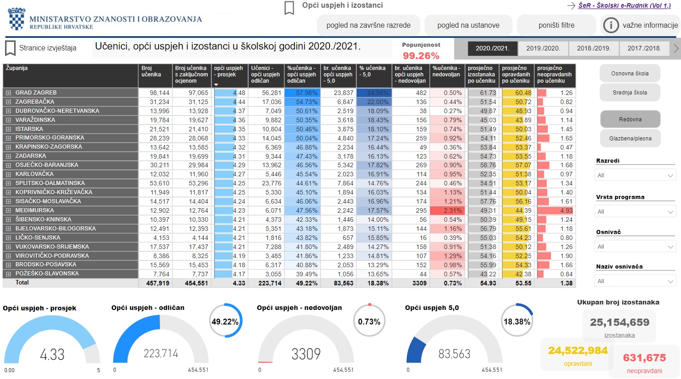Toggle the Glazbena/plesna filter
The image size is (681, 379).
click(630, 138)
